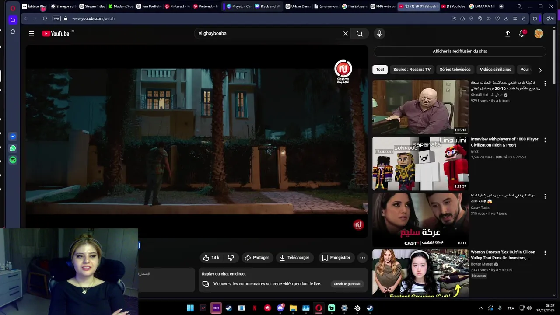
Task: Open Netflix from taskbar
Action: pyautogui.click(x=255, y=308)
